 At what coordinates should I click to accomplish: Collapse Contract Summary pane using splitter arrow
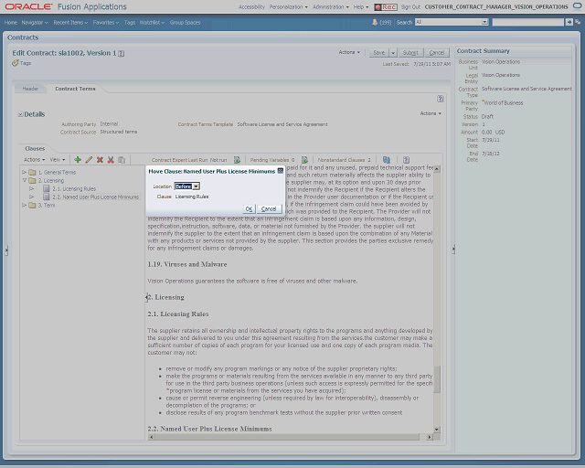[x=453, y=249]
